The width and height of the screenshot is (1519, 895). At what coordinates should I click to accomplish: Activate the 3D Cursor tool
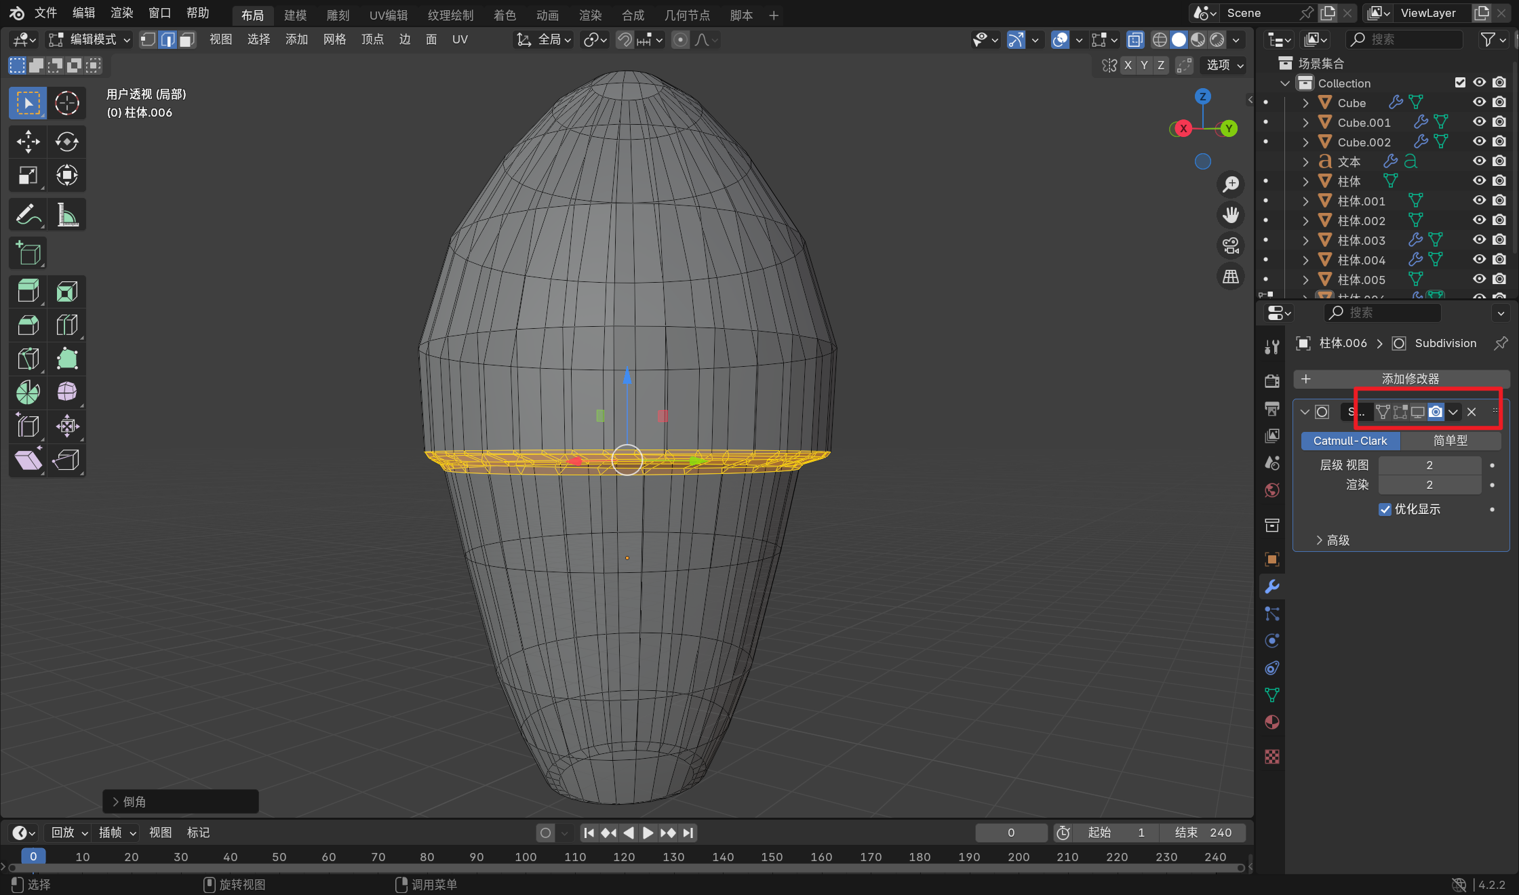click(66, 103)
